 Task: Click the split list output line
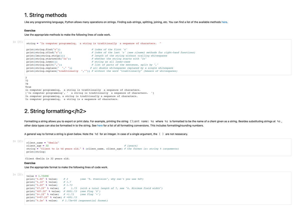click(x=90, y=93)
